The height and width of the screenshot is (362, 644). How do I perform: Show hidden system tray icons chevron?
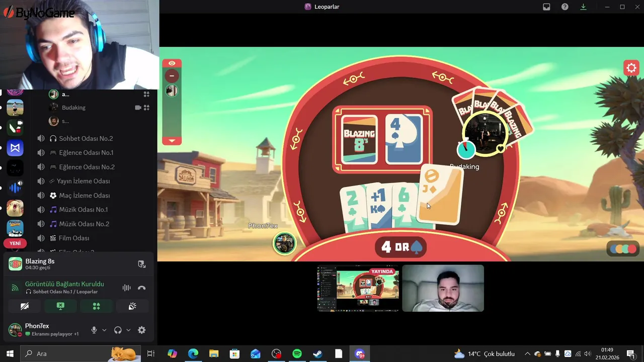click(x=527, y=353)
